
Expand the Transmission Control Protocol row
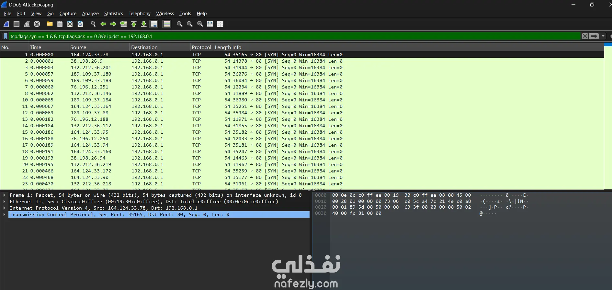(4, 214)
